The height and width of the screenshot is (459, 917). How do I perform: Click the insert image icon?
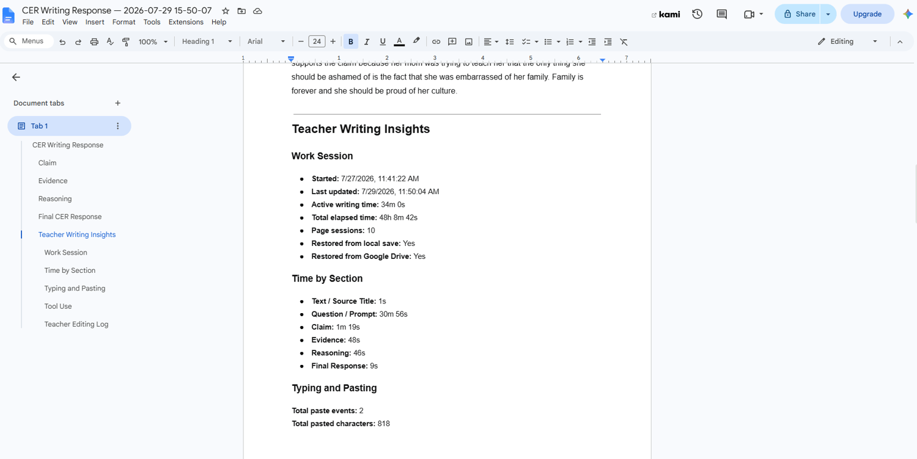coord(468,42)
